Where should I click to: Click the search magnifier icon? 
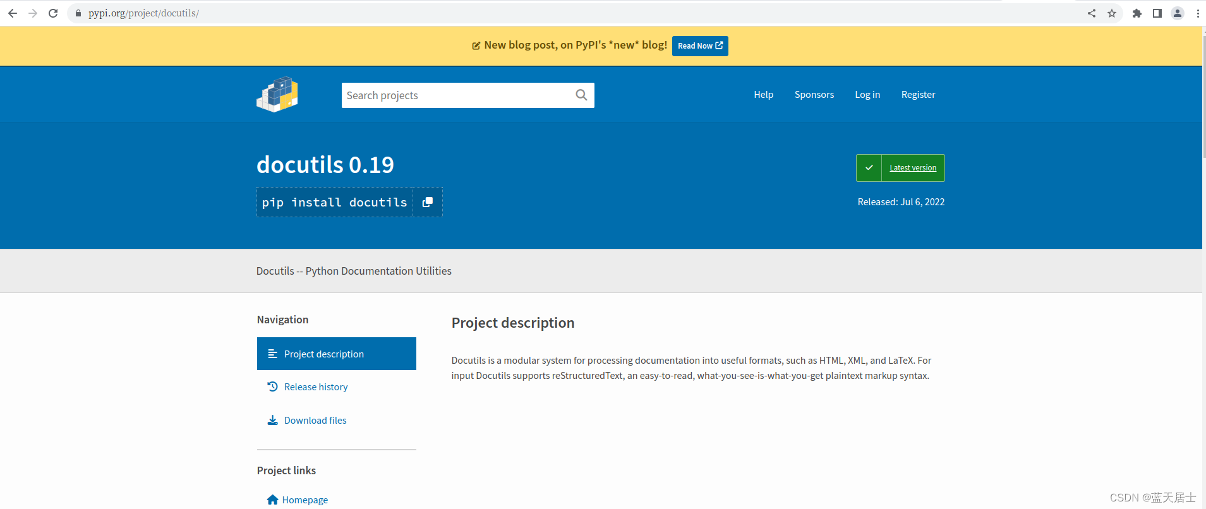[x=582, y=95]
